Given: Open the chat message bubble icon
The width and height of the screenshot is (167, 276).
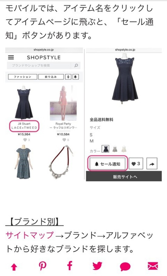Looking at the screenshot, I should click(x=125, y=267).
